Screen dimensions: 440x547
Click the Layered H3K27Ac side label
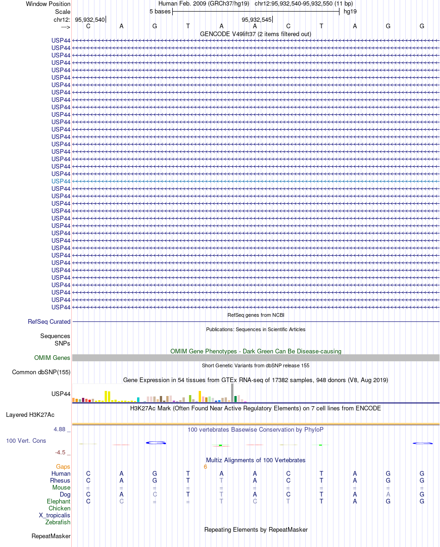30,415
